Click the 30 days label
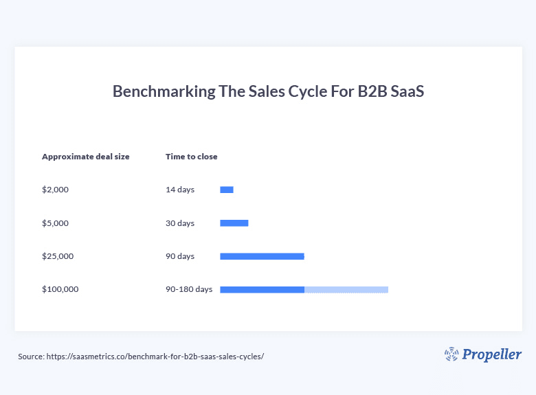 click(180, 223)
